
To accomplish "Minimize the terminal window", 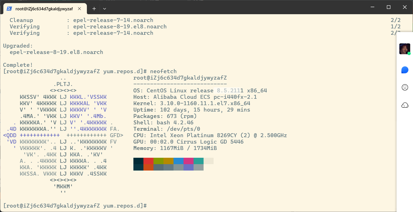I will (372, 7).
